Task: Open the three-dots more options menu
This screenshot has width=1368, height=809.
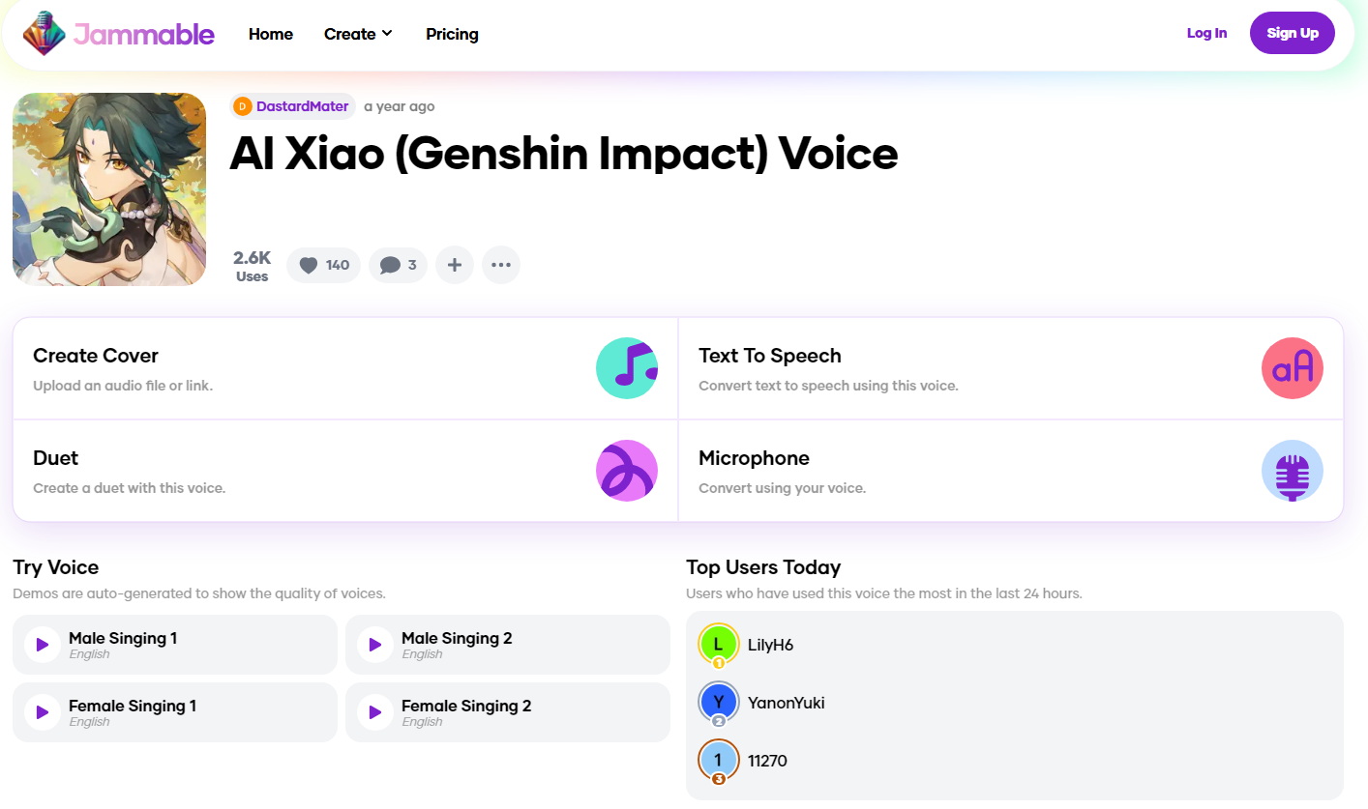Action: [500, 265]
